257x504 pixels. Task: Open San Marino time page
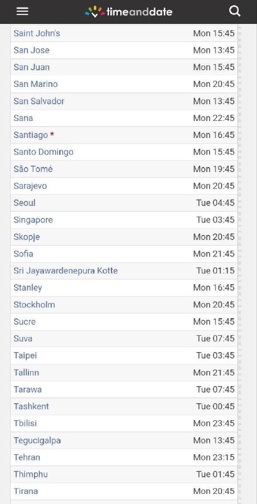(x=36, y=84)
